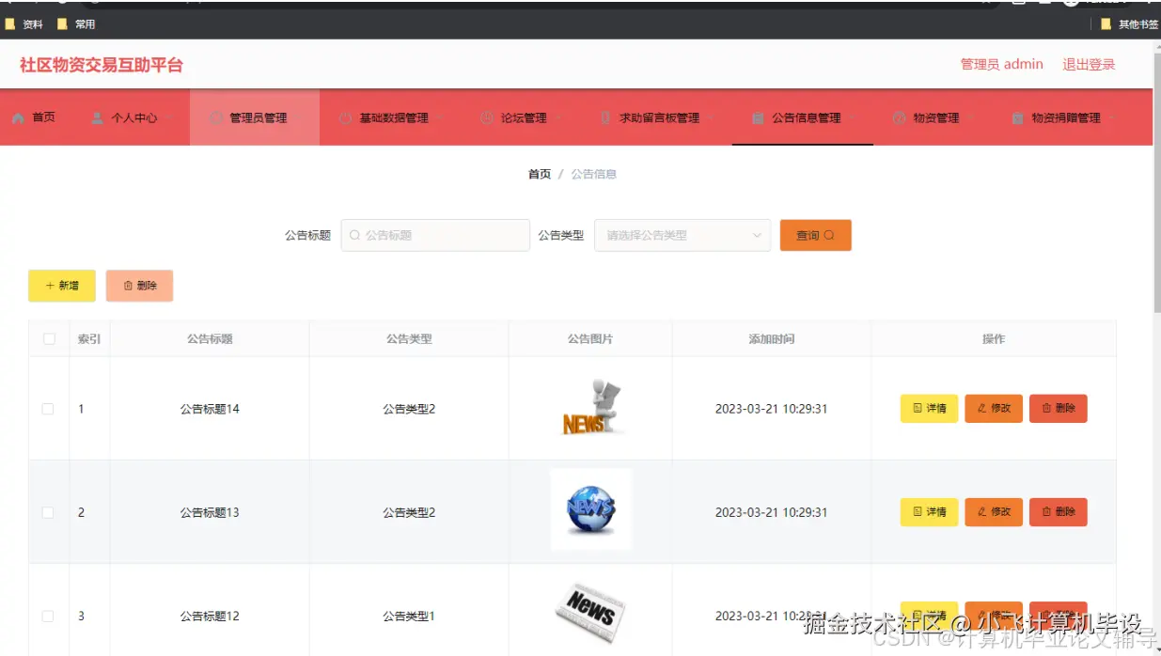Screen dimensions: 1161x656
Task: Open the 论坛管理 menu
Action: pos(520,118)
